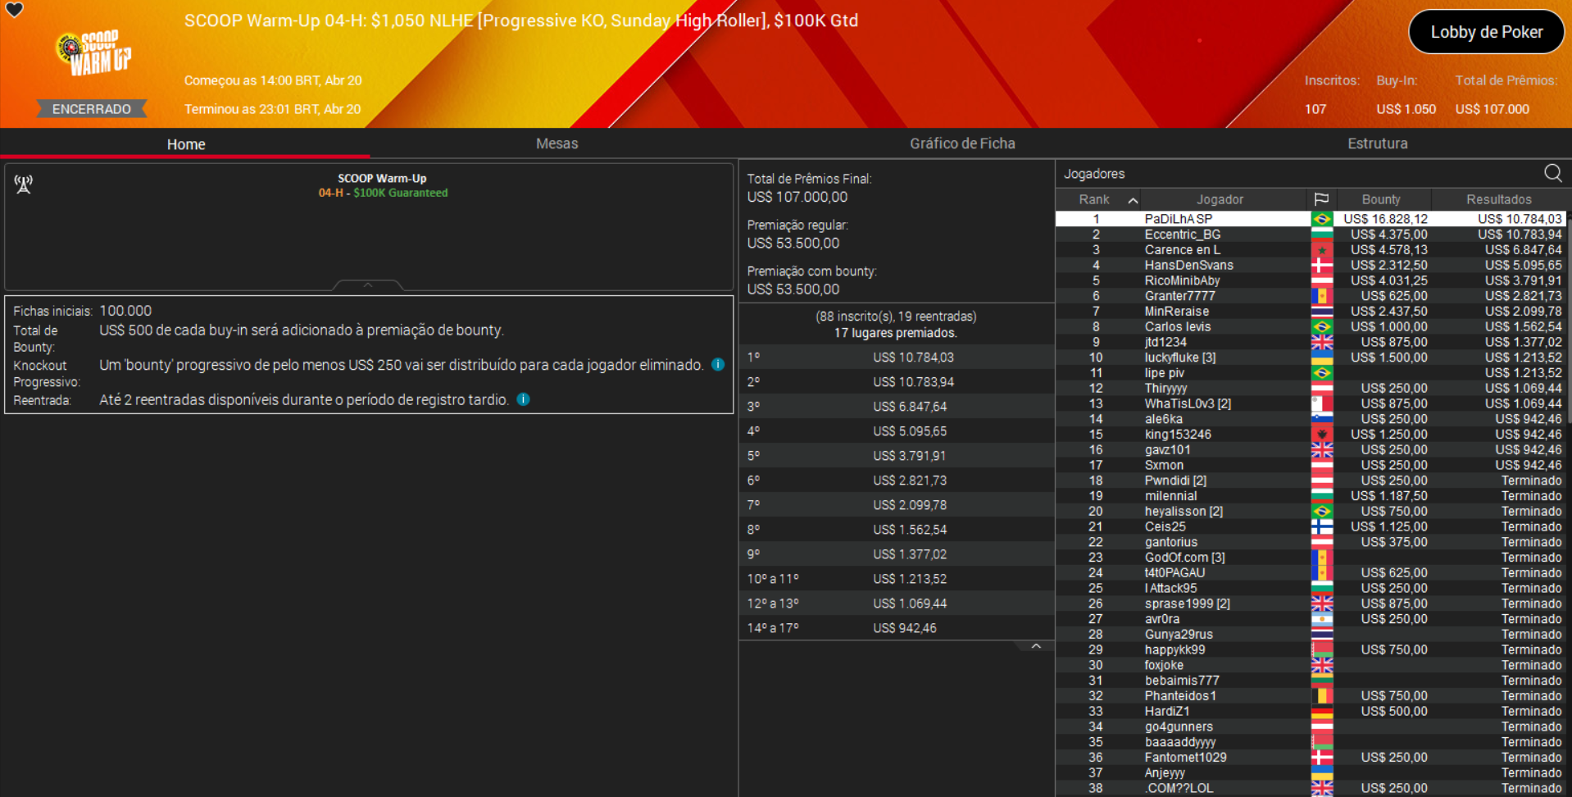Click the UK flag beside gavz101
This screenshot has height=797, width=1572.
click(x=1321, y=450)
